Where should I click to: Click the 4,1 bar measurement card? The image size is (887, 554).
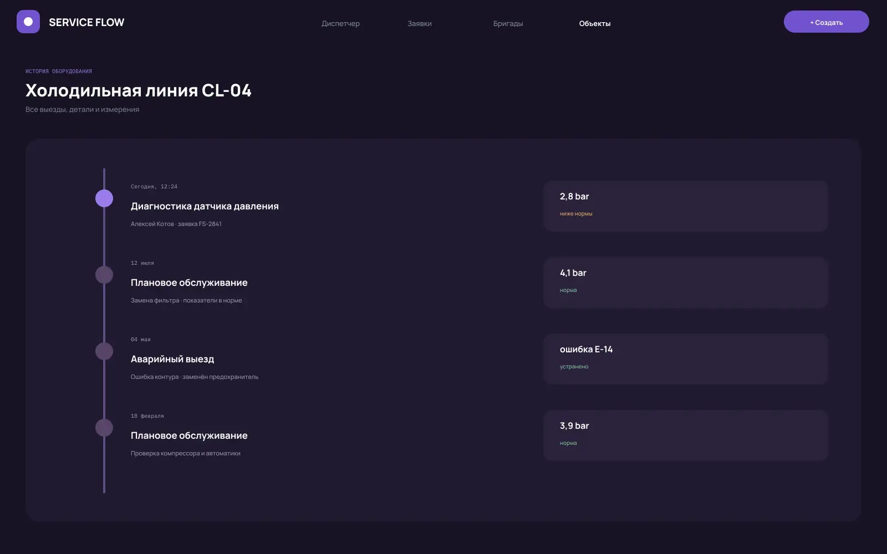point(686,283)
